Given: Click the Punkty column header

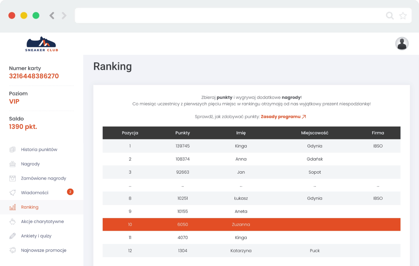Looking at the screenshot, I should click(x=183, y=133).
